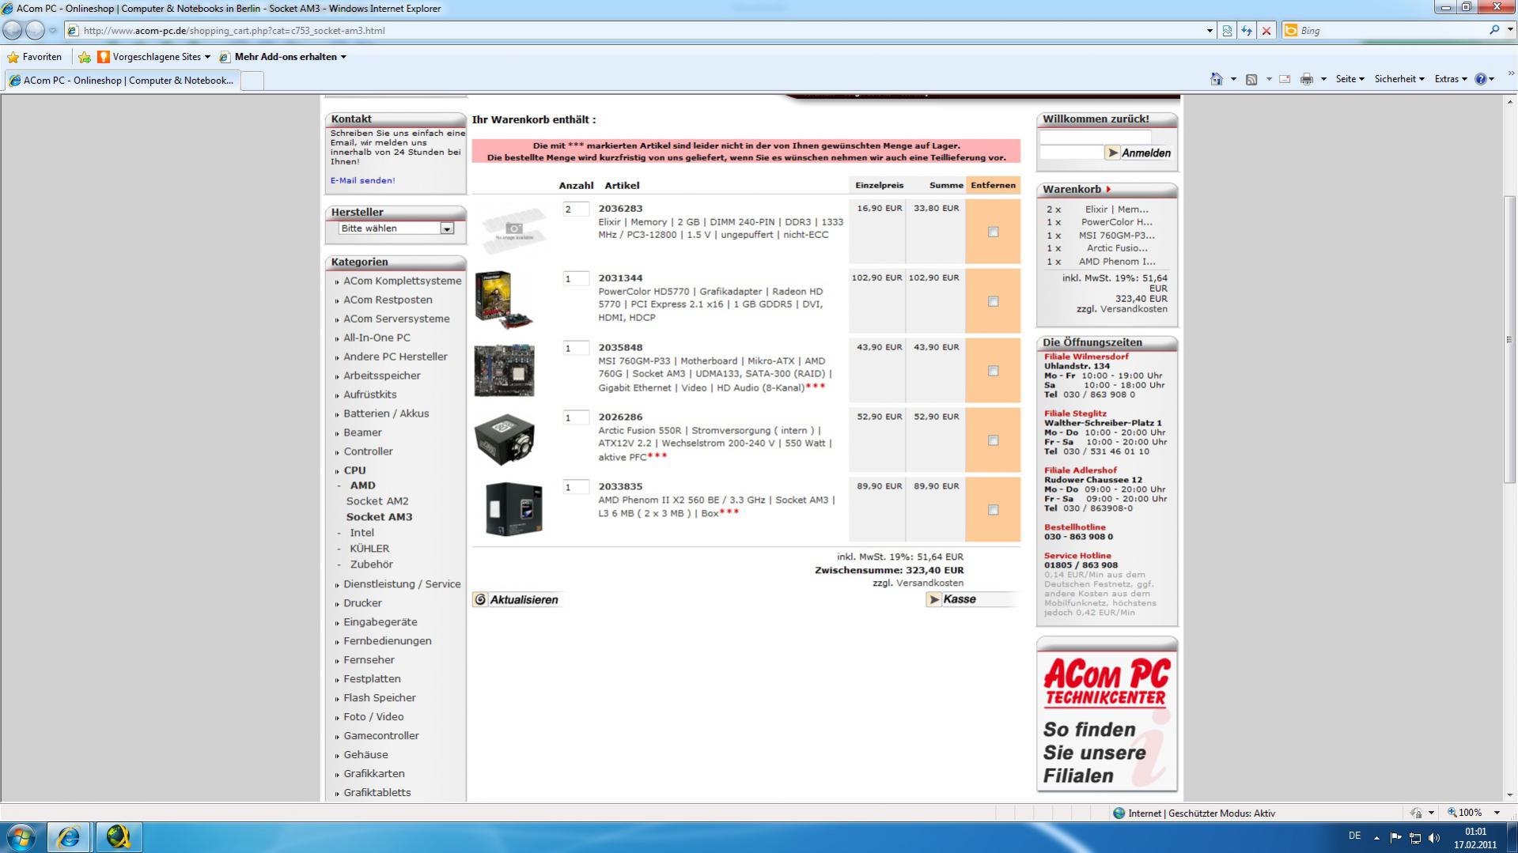This screenshot has height=853, width=1518.
Task: Open the address bar history dropdown
Action: point(1209,31)
